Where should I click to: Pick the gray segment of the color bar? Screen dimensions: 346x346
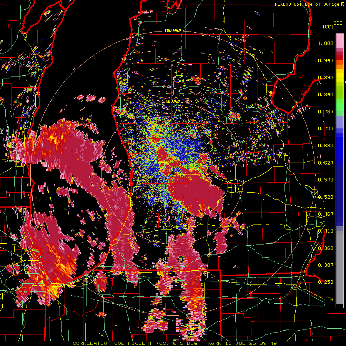339,267
